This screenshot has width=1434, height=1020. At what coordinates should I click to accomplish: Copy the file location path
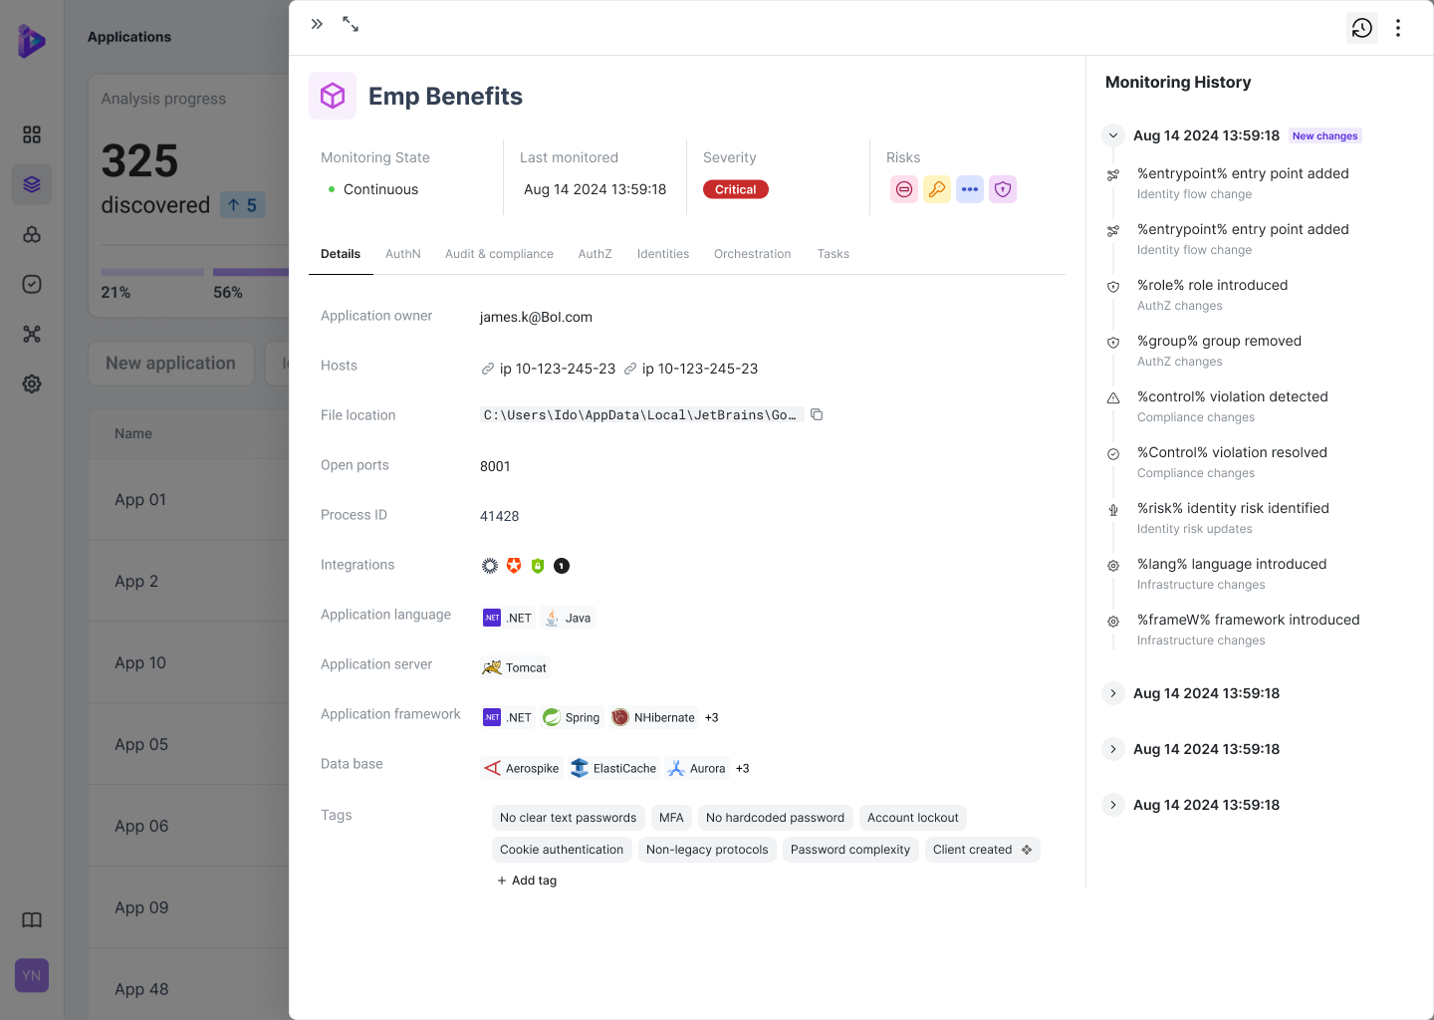(x=817, y=414)
